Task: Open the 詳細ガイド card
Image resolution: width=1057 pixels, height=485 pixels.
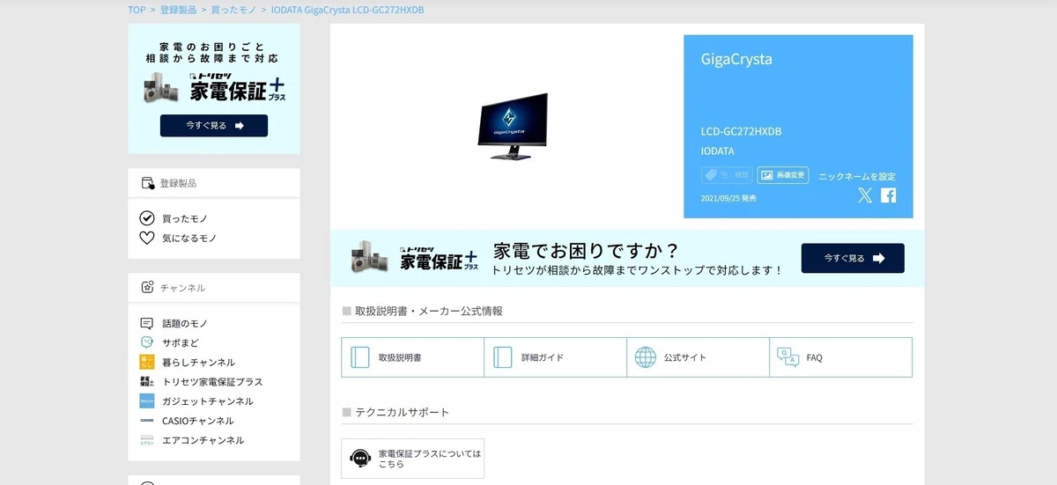Action: 555,357
